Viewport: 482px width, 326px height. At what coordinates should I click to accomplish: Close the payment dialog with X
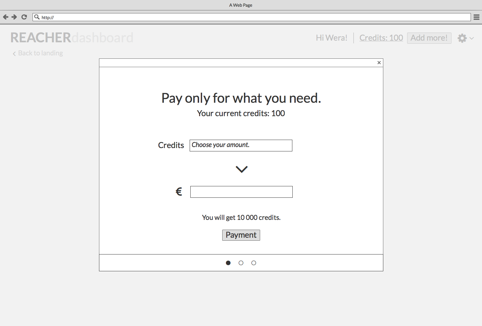[379, 63]
